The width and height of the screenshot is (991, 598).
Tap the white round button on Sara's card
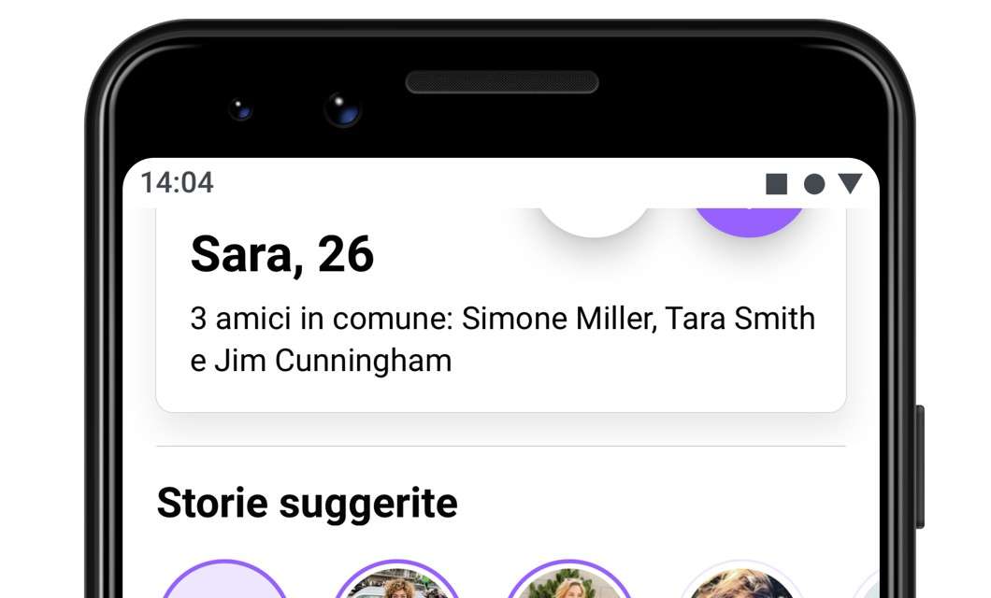(x=594, y=222)
